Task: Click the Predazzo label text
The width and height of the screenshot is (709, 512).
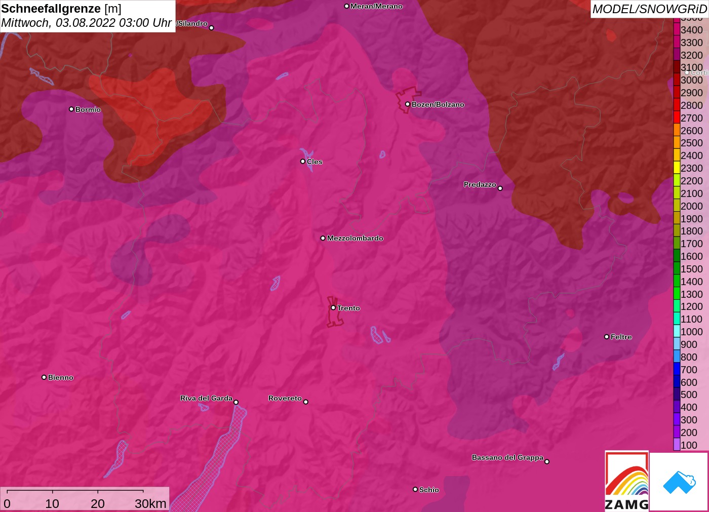Action: pos(480,184)
